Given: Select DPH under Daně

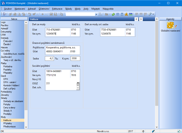Looking at the screenshot, I should (x=5, y=79).
